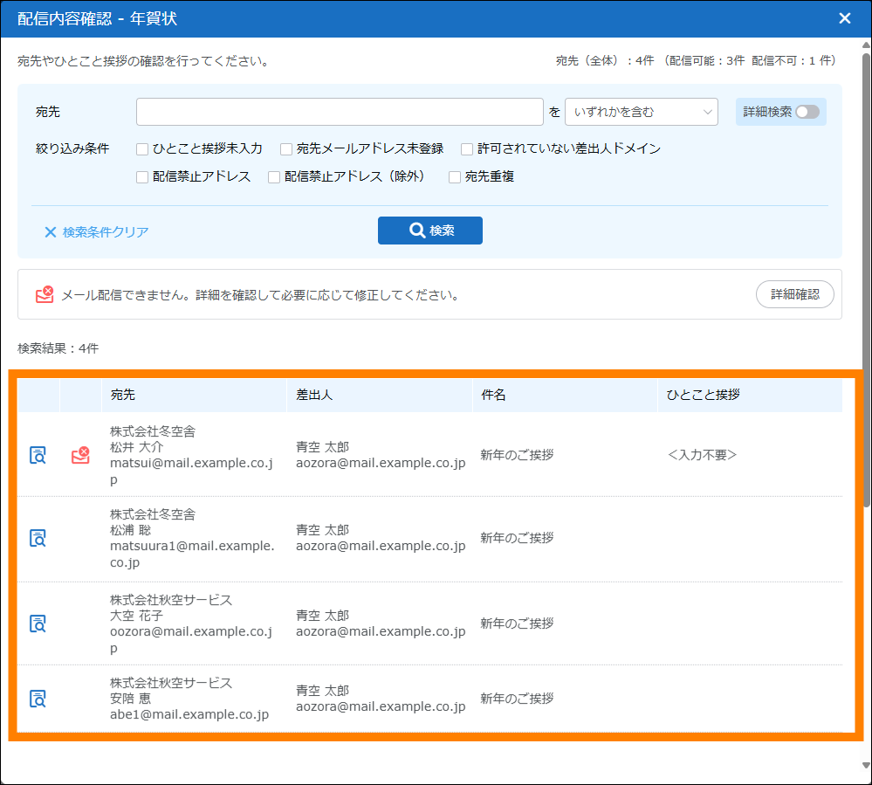Image resolution: width=872 pixels, height=785 pixels.
Task: Click the 詳細確認 button
Action: point(794,294)
